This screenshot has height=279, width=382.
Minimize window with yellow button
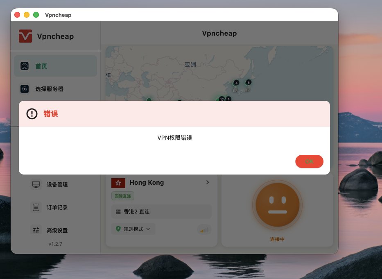tap(27, 15)
